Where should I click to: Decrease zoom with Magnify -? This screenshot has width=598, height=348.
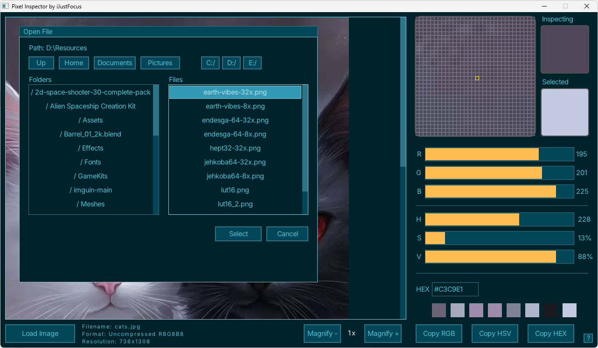click(322, 334)
